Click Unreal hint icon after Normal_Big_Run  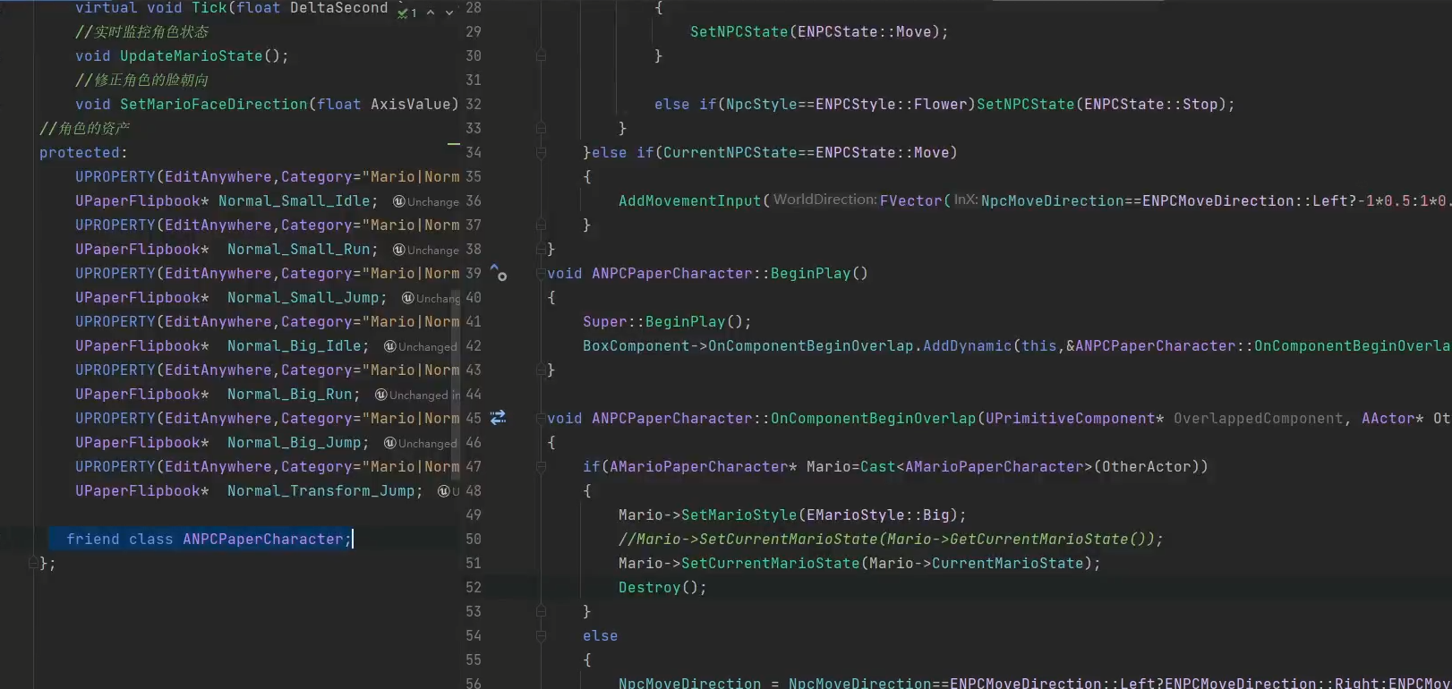(381, 395)
